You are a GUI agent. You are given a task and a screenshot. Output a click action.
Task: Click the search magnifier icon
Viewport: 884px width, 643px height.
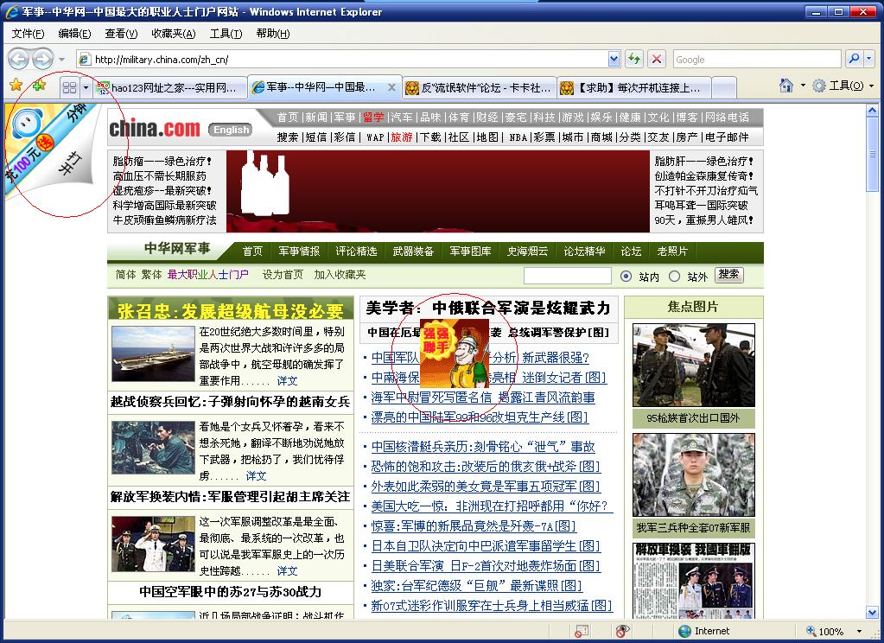[854, 59]
